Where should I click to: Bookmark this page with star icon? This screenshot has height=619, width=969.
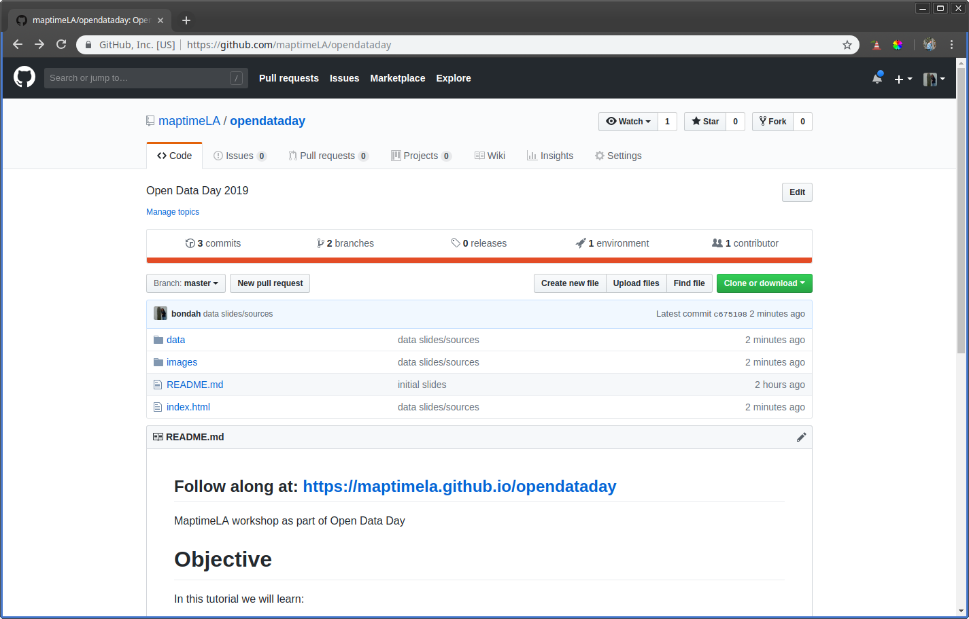tap(847, 45)
